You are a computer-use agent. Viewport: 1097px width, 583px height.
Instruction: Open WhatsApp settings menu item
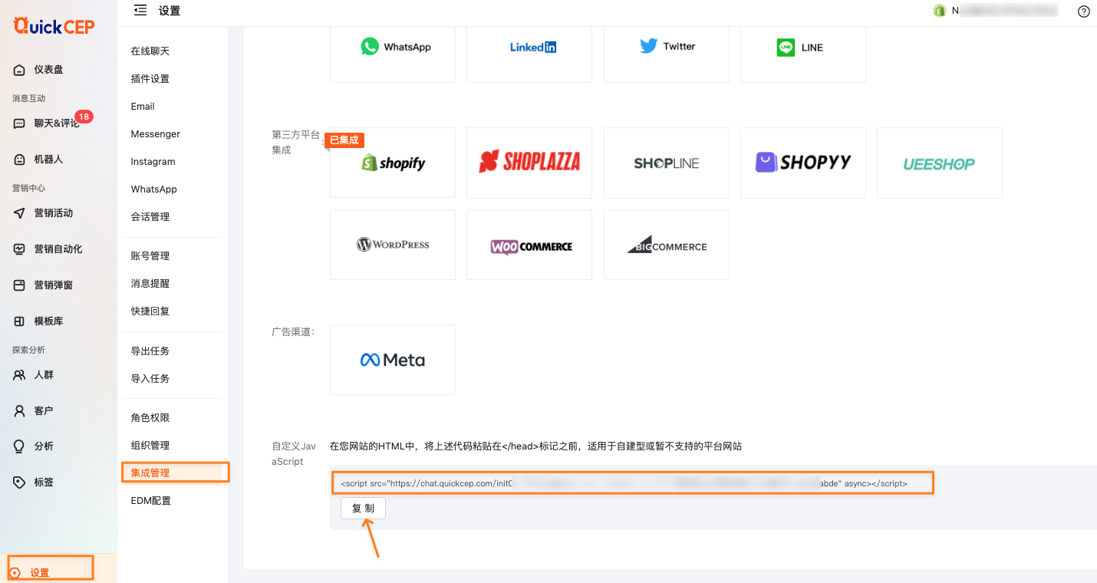(154, 189)
